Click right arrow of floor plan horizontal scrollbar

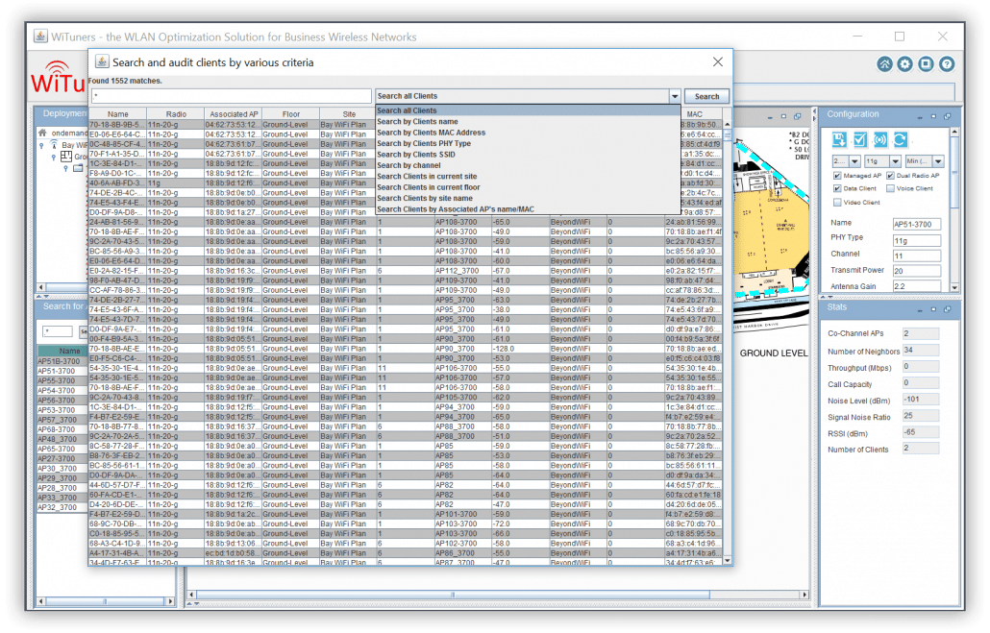[804, 595]
